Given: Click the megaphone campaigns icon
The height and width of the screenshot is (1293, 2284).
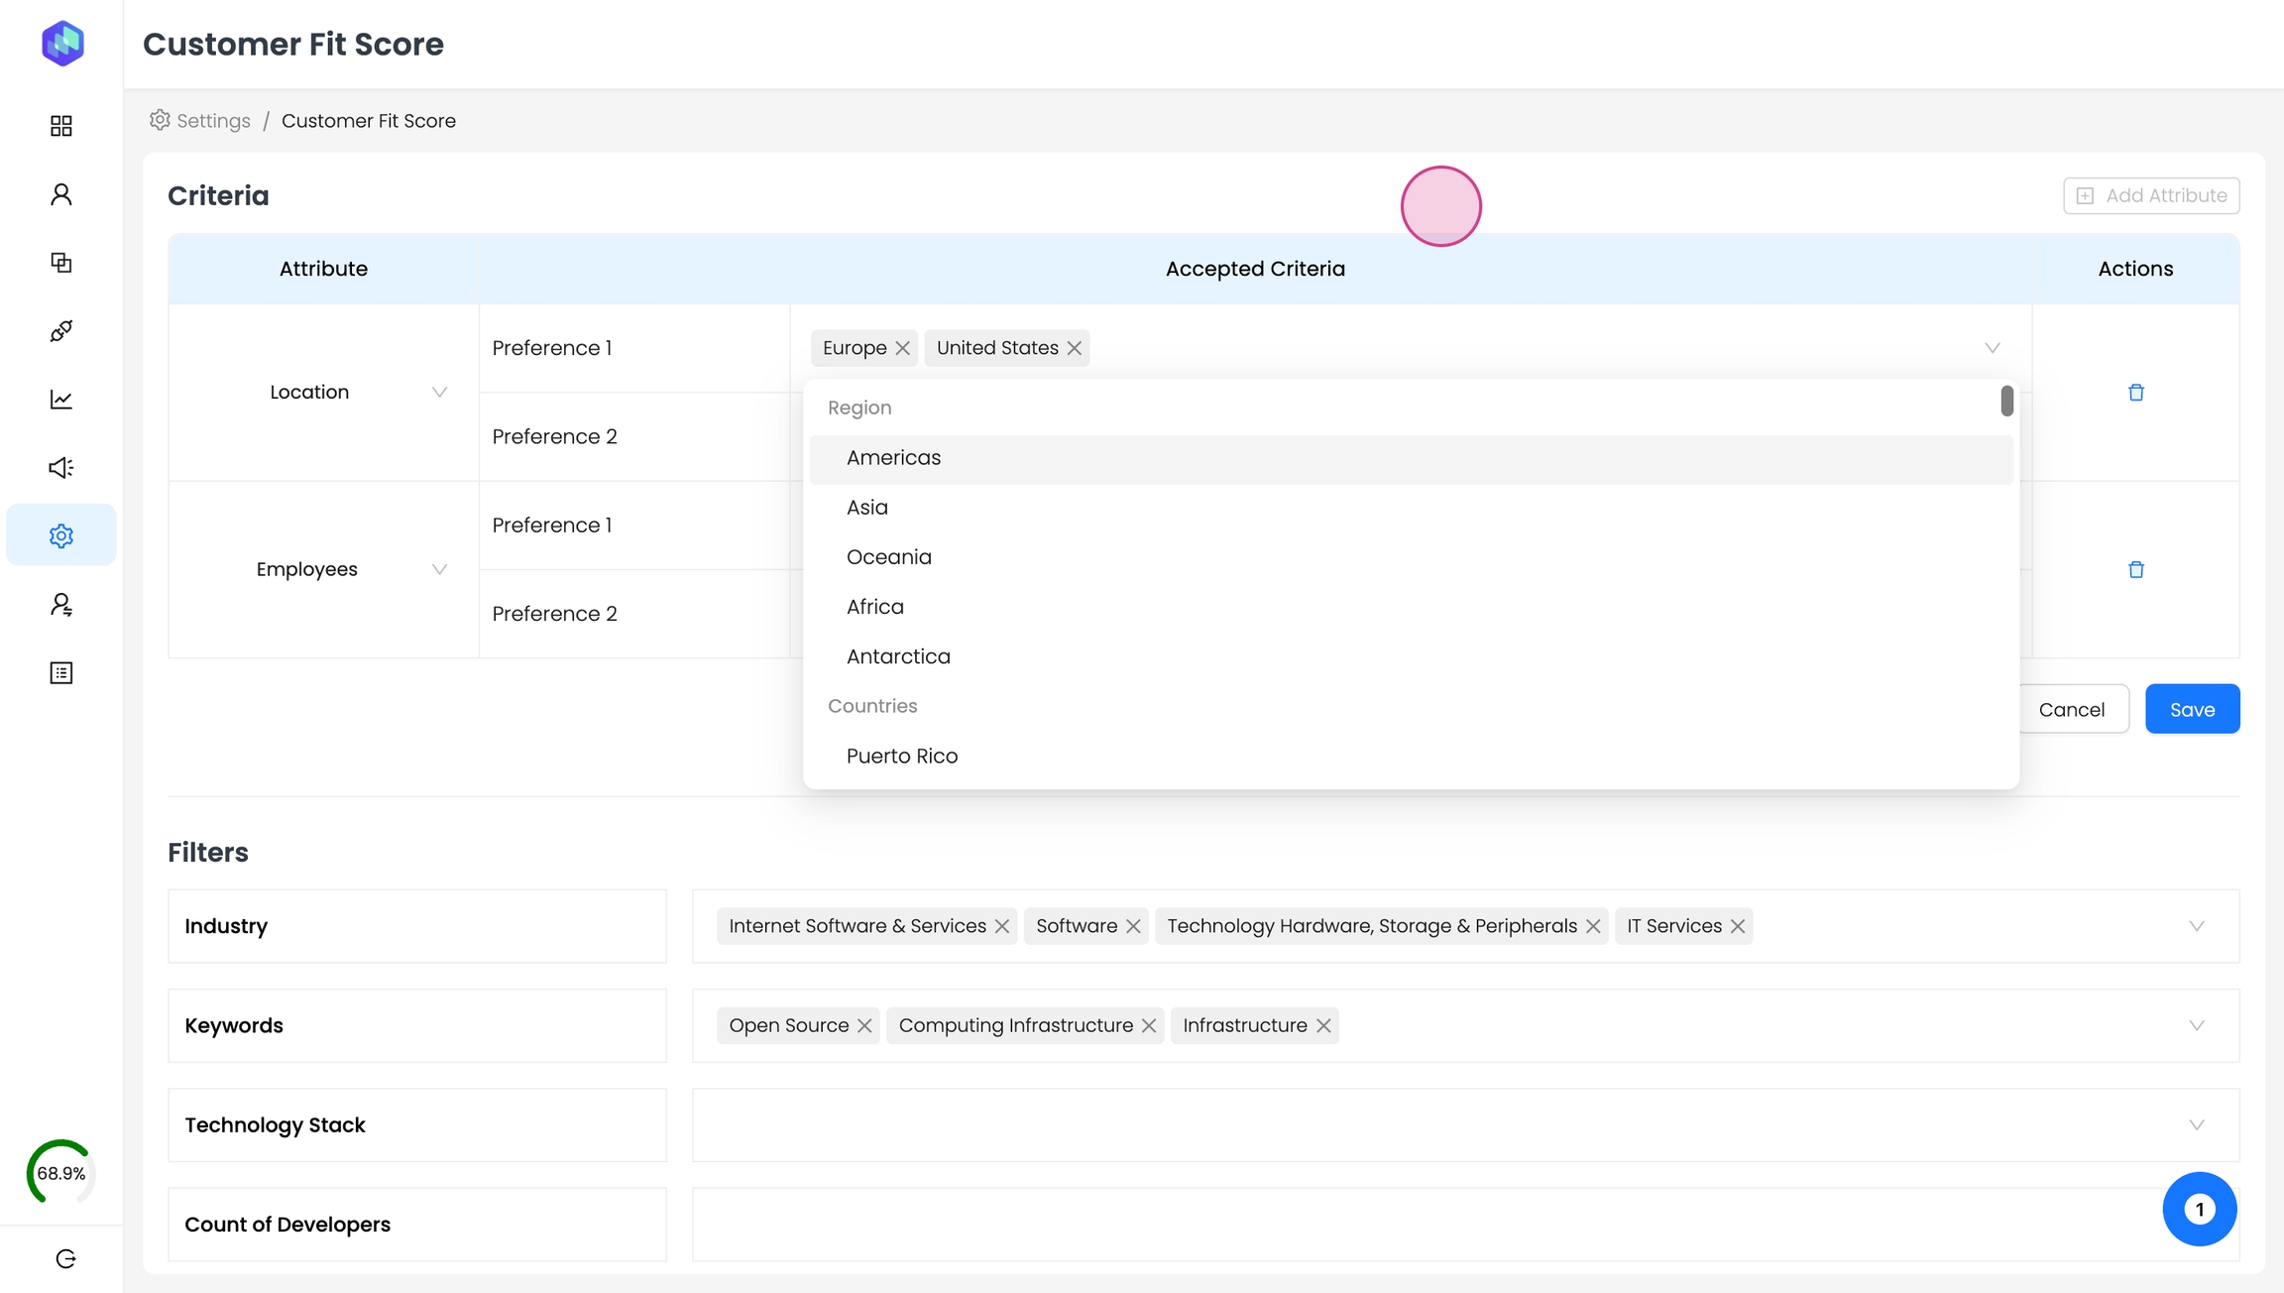Looking at the screenshot, I should [x=61, y=468].
